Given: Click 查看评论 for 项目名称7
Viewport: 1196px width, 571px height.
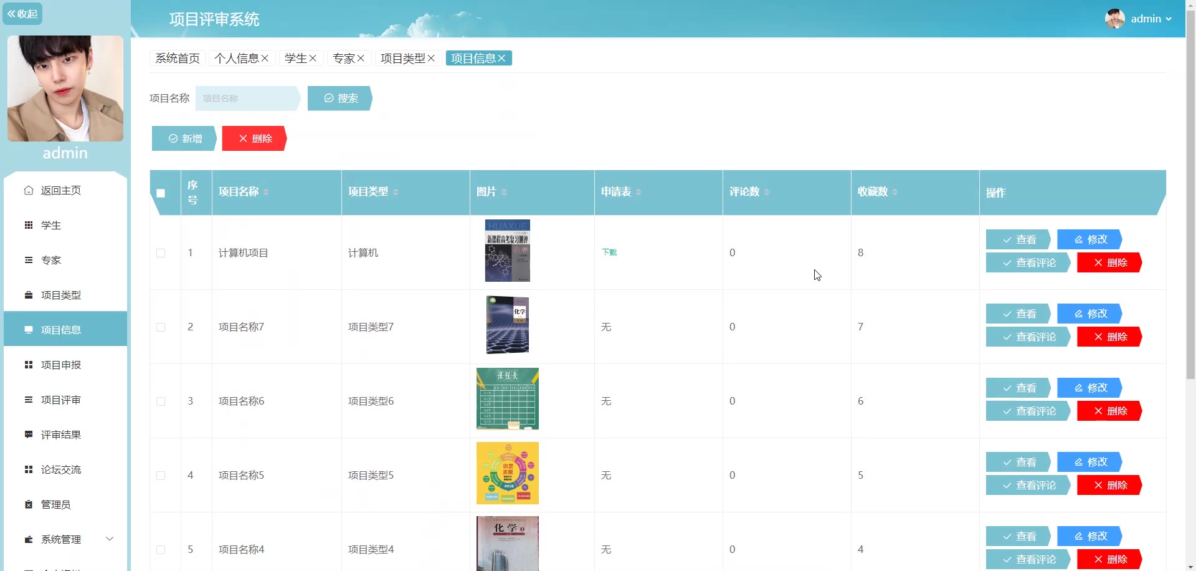Looking at the screenshot, I should pos(1028,337).
